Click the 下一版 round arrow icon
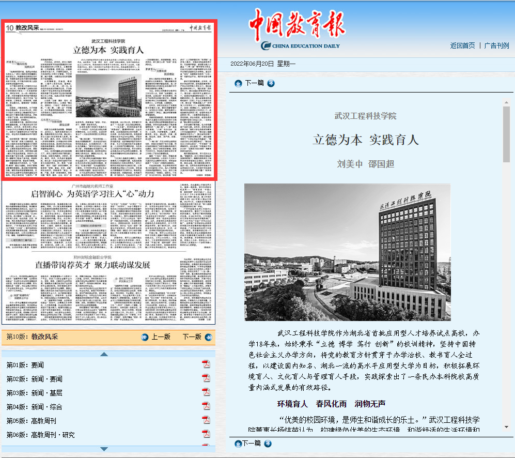The image size is (515, 458). point(208,337)
